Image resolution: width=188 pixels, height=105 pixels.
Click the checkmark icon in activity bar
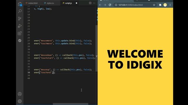click(x=20, y=41)
